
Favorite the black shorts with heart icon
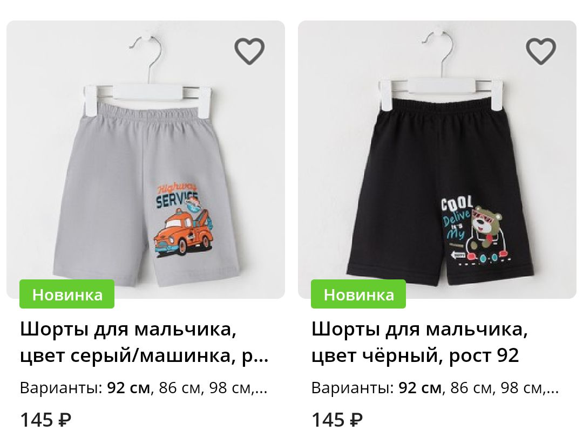pyautogui.click(x=540, y=51)
